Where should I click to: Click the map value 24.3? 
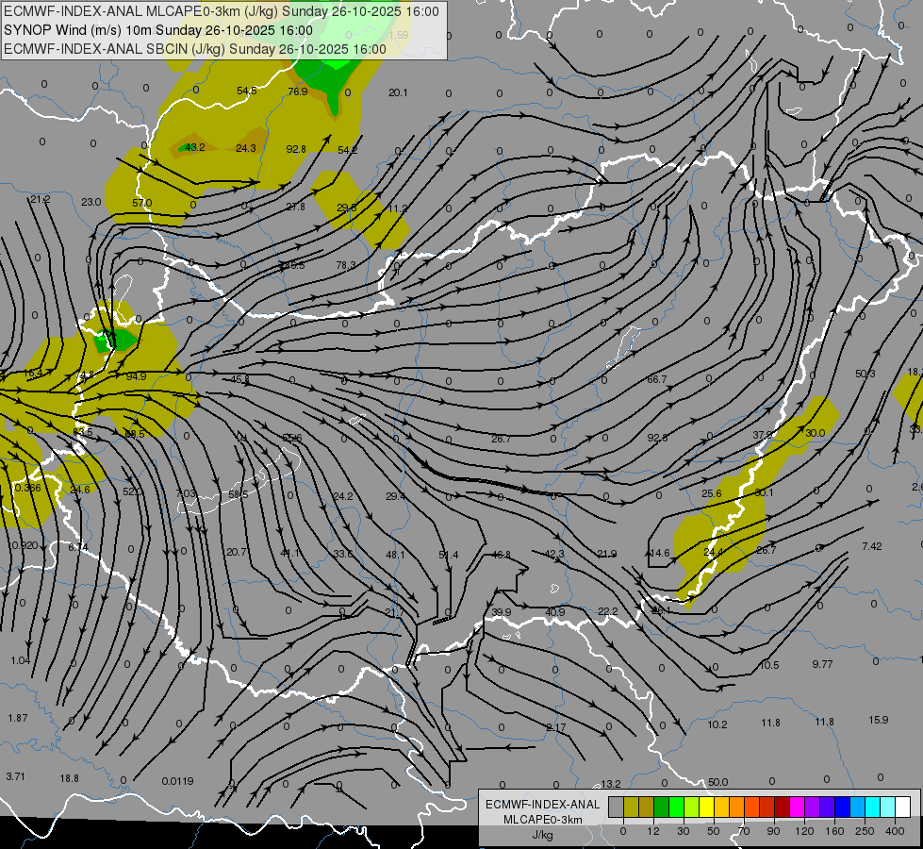tap(245, 148)
